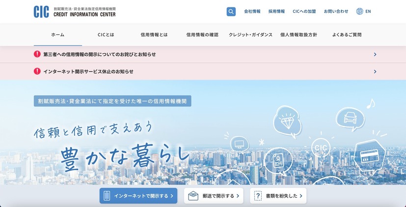406x207 pixels.
Task: Click the magnifying glass search icon
Action: pos(231,11)
